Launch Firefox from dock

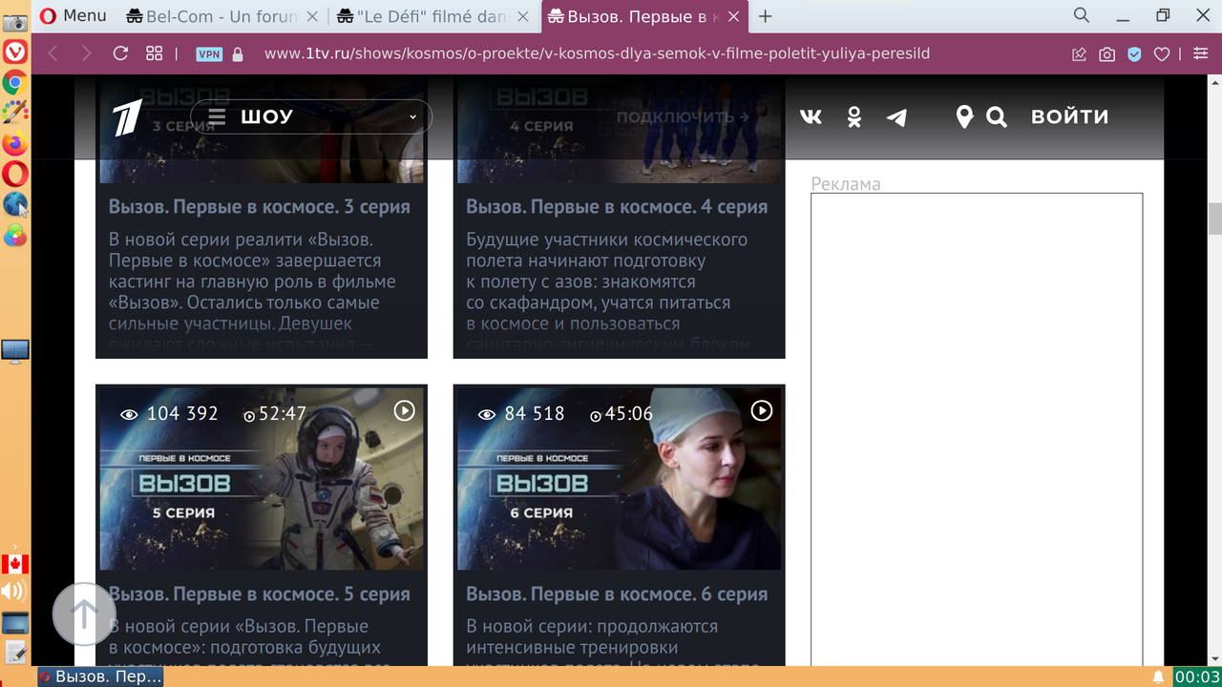pos(14,144)
